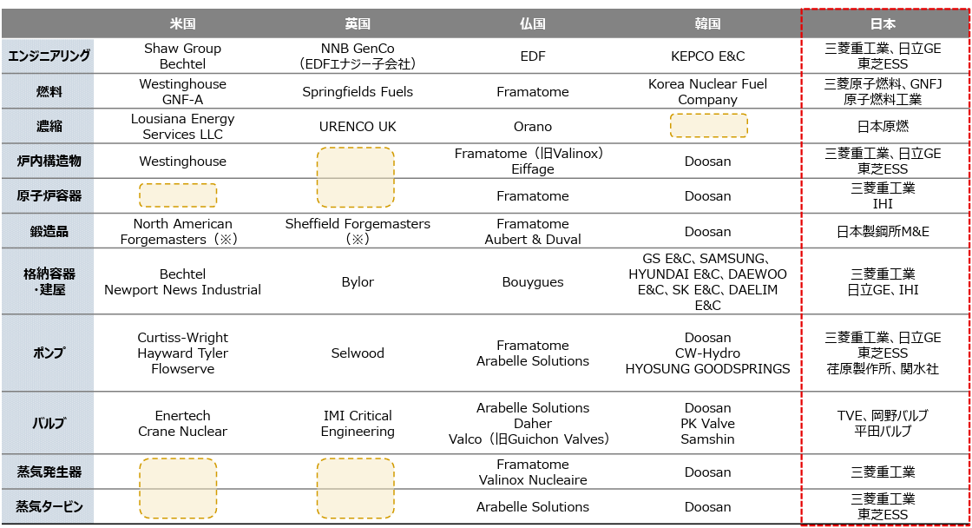The height and width of the screenshot is (528, 972).
Task: Click the 日本 column header
Action: 883,24
